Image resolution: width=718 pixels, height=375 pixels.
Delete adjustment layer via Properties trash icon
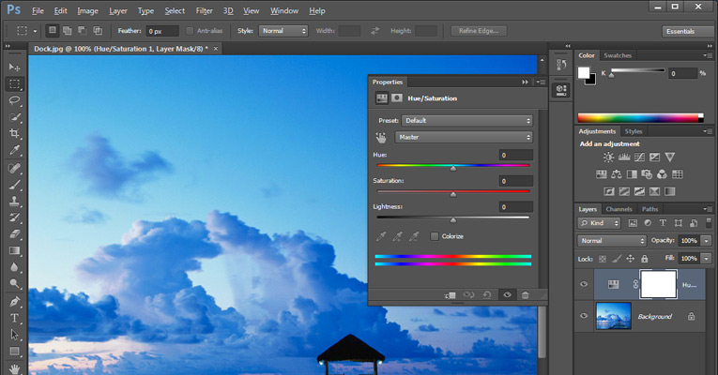click(x=526, y=295)
